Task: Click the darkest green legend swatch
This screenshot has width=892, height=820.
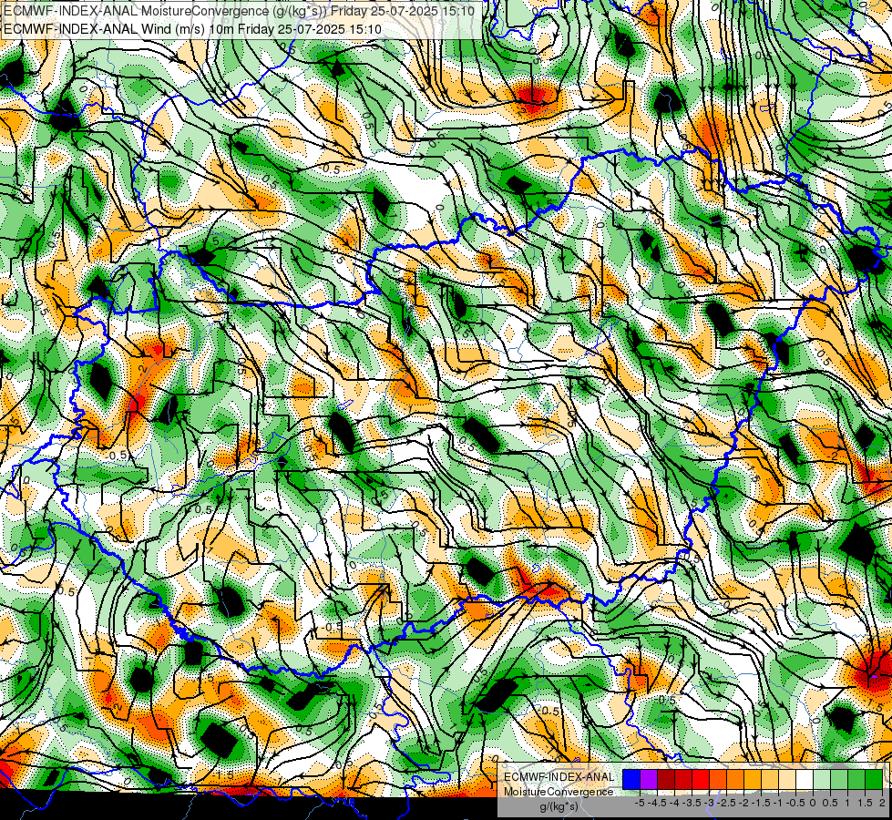Action: 874,780
